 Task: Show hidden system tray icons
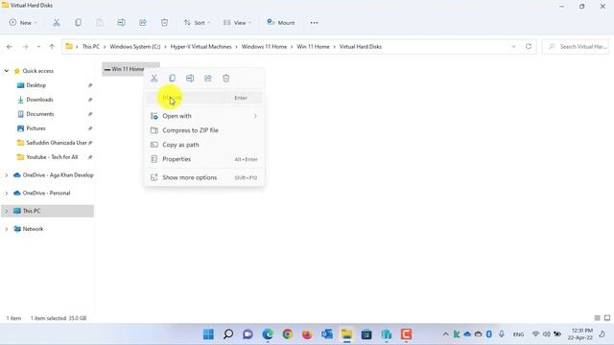point(445,334)
